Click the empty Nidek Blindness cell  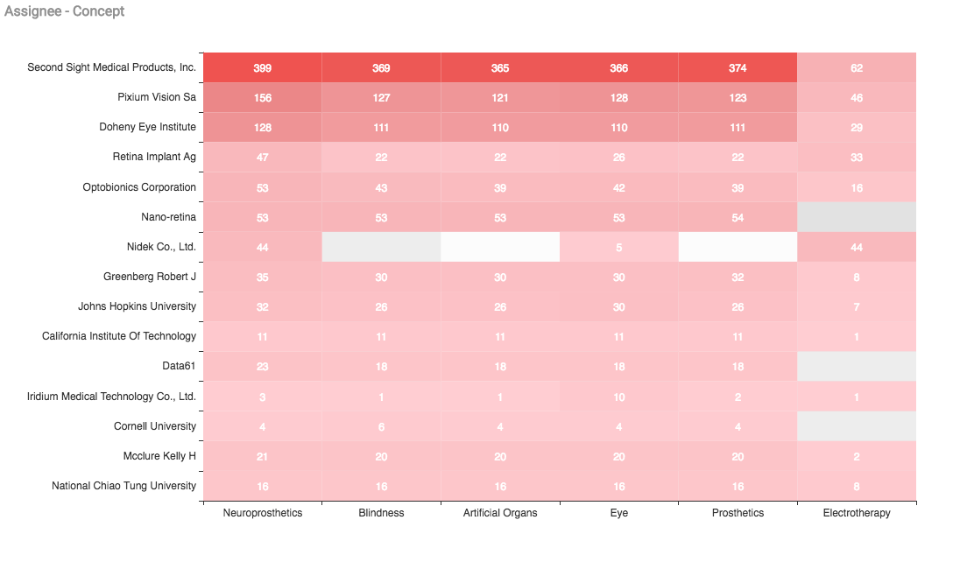tap(381, 247)
